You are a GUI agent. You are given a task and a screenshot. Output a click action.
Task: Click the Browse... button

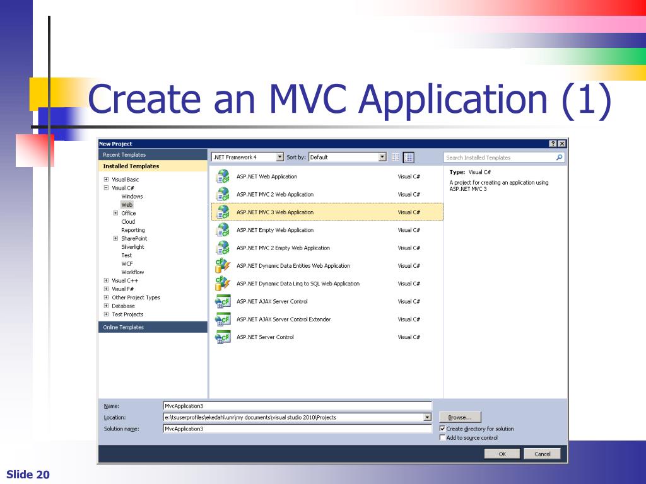click(x=461, y=417)
